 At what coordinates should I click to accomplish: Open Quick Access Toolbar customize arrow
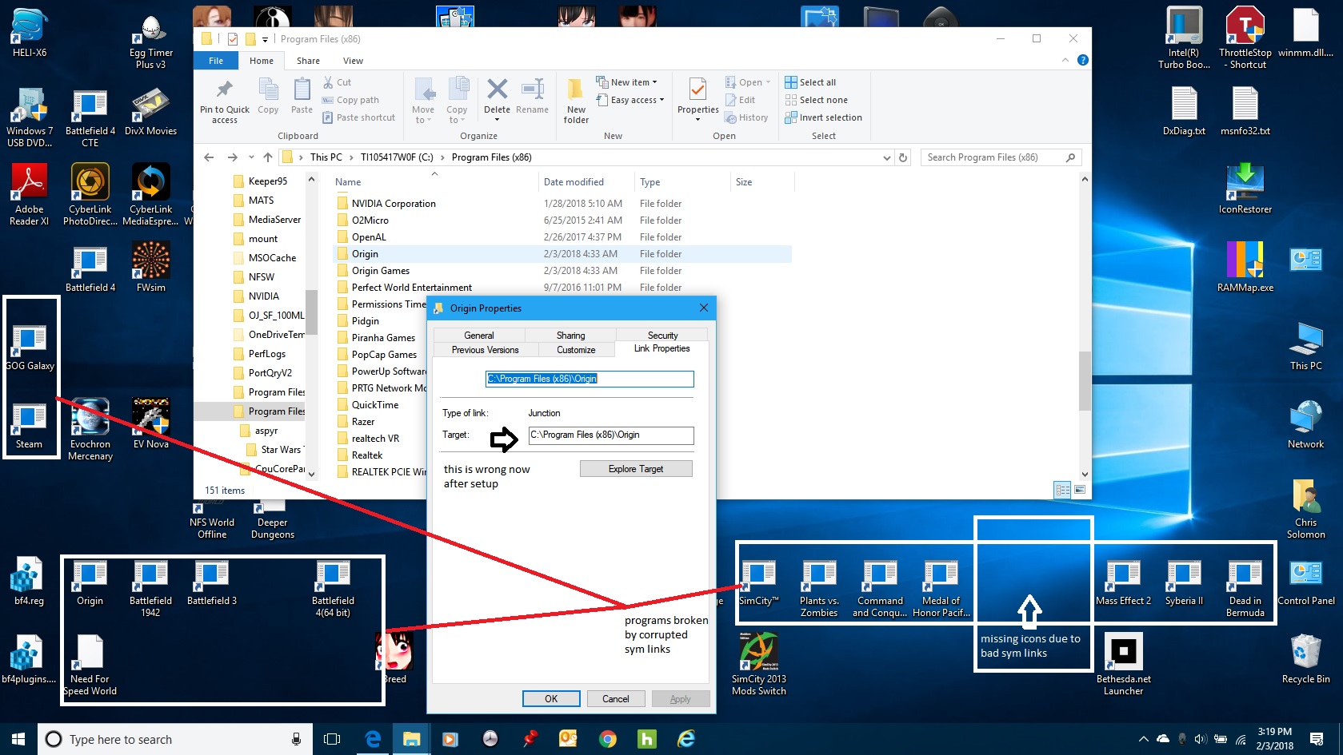(x=265, y=39)
